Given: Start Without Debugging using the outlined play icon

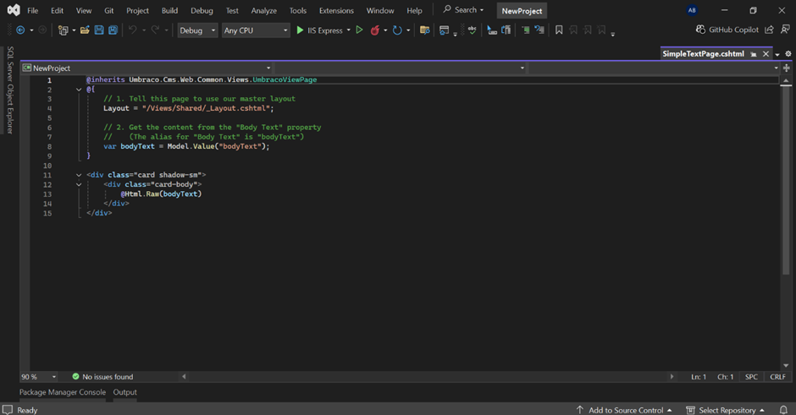Looking at the screenshot, I should [359, 30].
